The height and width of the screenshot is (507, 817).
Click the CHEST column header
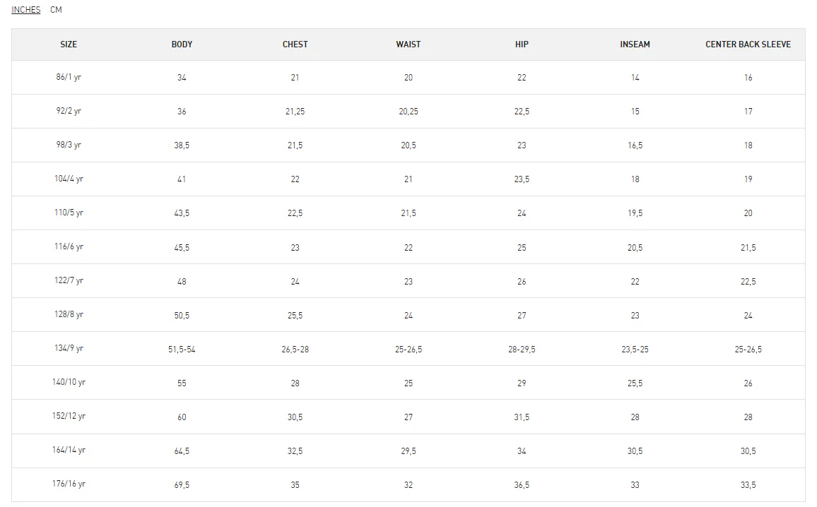(295, 44)
